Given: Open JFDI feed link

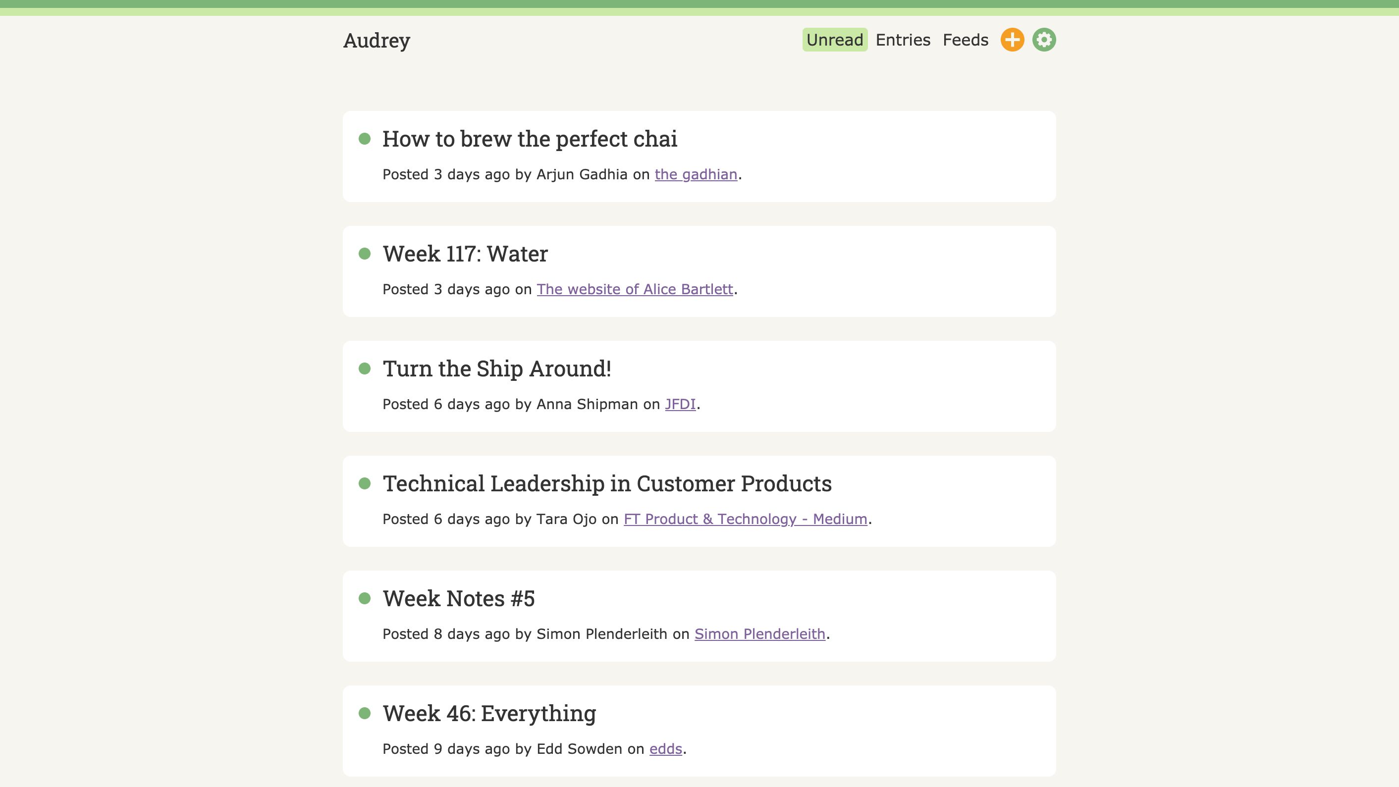Looking at the screenshot, I should click(679, 404).
